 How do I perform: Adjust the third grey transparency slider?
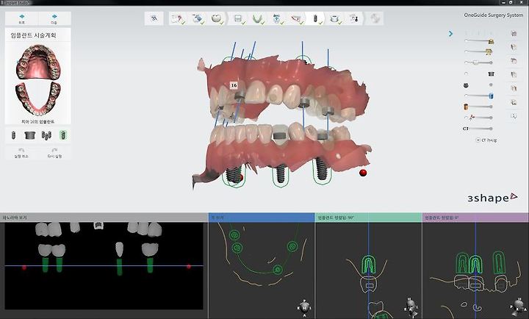pos(478,62)
